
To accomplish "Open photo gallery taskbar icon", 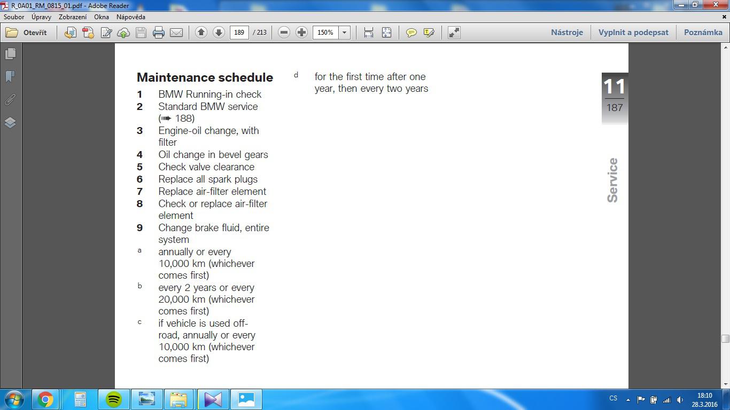I will point(246,399).
